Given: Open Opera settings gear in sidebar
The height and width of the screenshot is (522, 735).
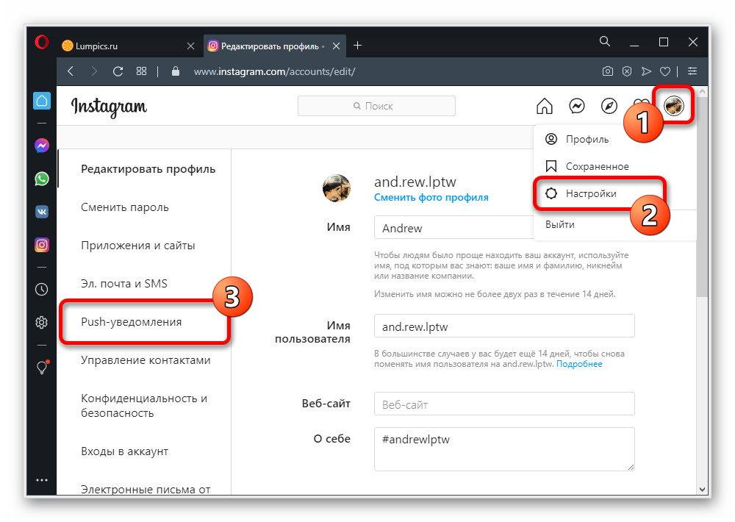Looking at the screenshot, I should [42, 322].
